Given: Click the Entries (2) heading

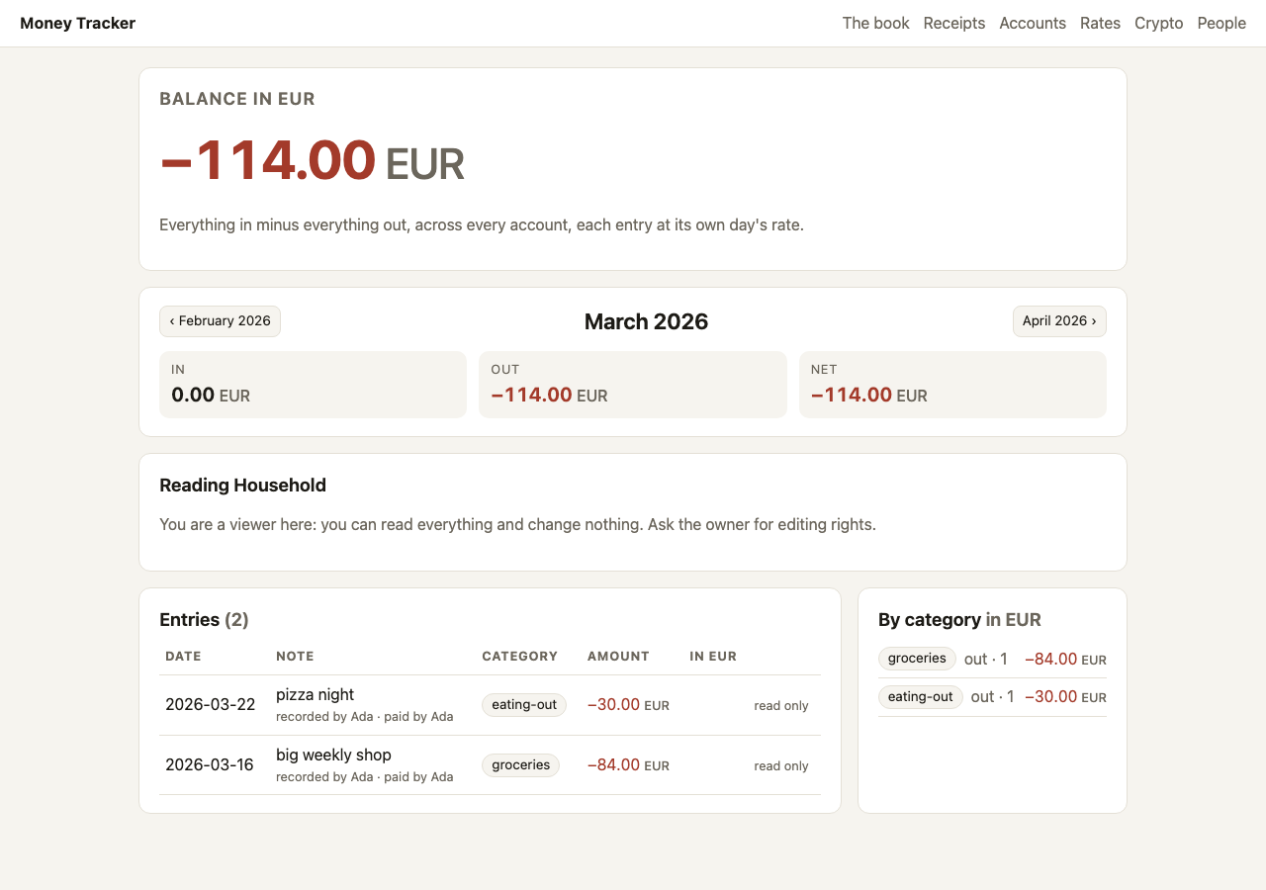Looking at the screenshot, I should [x=204, y=620].
